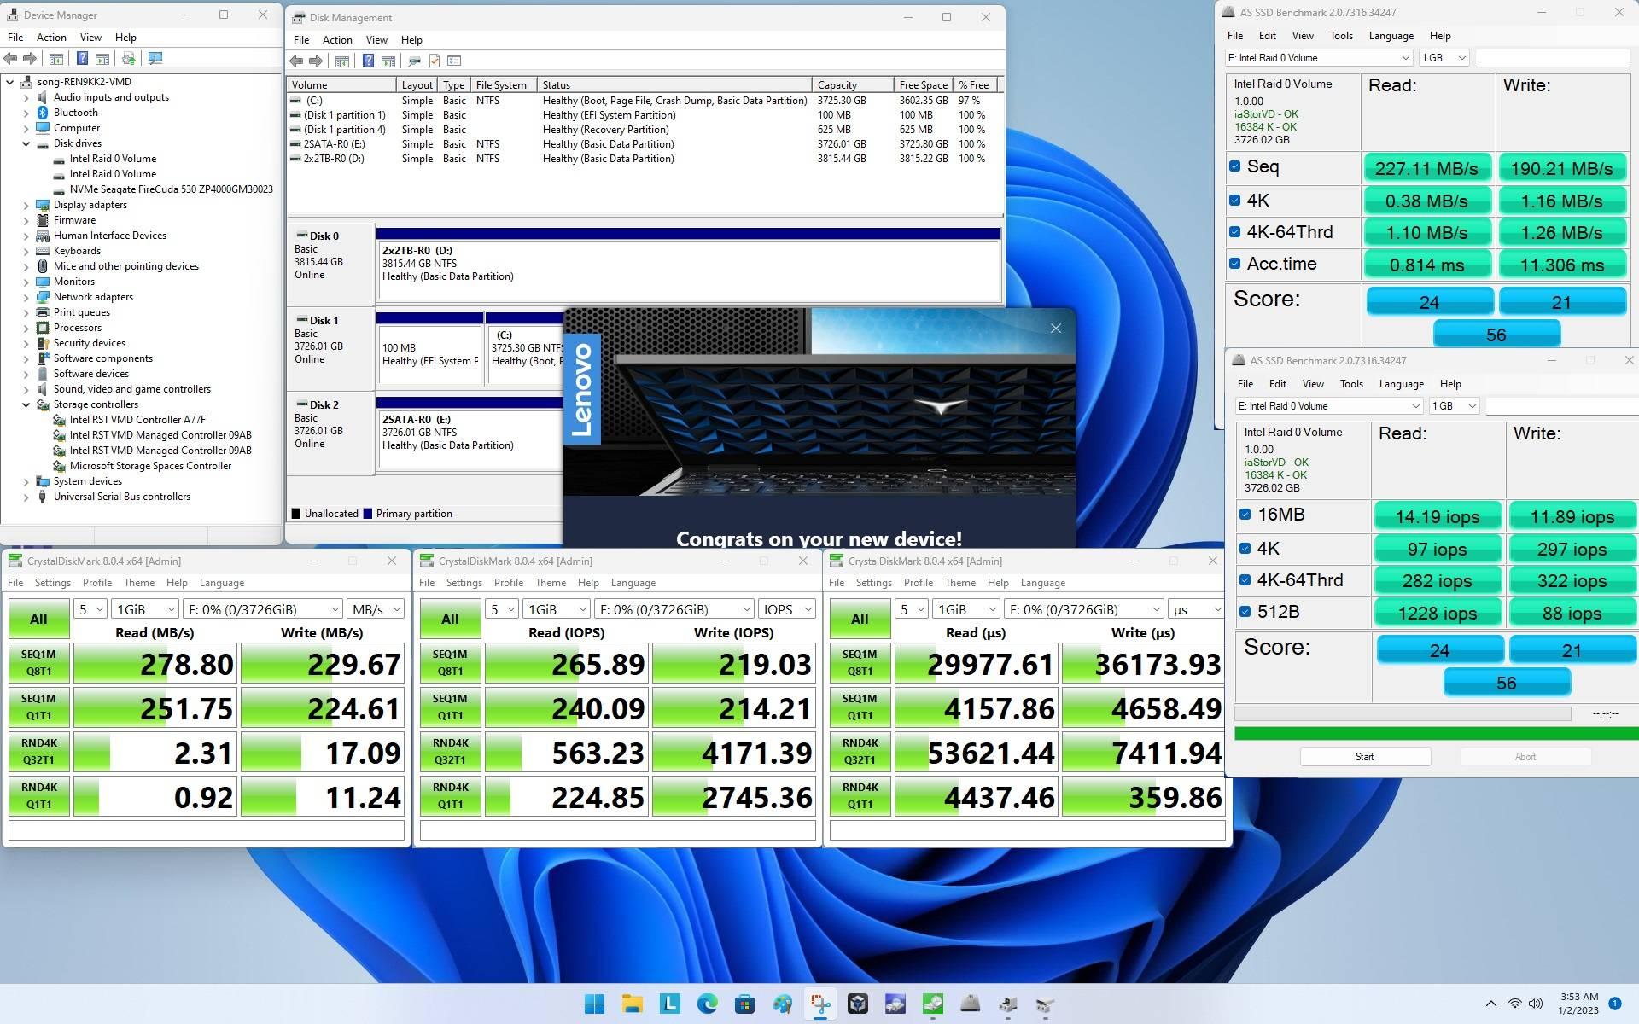Open Microsoft Edge from taskbar
Image resolution: width=1639 pixels, height=1024 pixels.
coord(708,1004)
